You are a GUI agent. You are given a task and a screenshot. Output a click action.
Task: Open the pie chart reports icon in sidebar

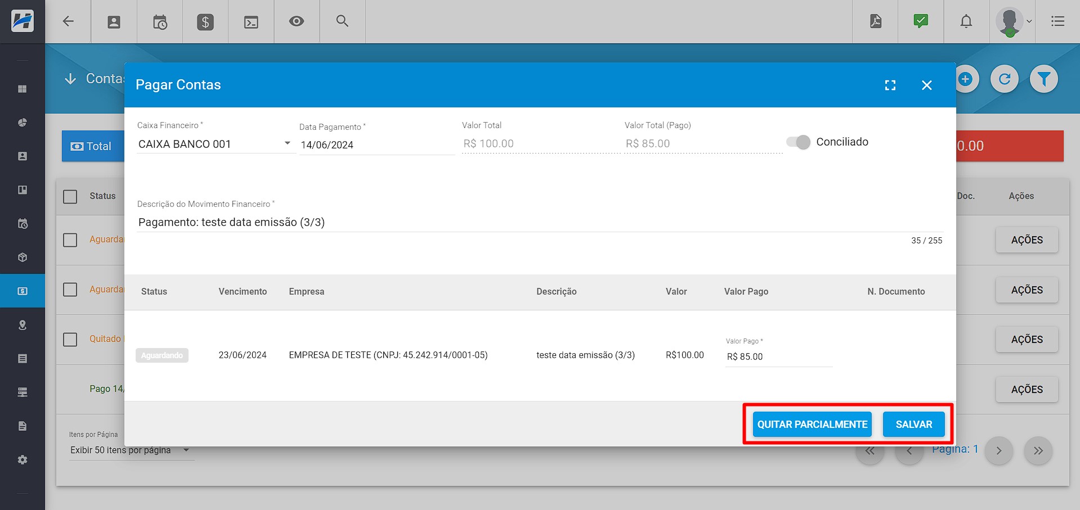point(23,123)
